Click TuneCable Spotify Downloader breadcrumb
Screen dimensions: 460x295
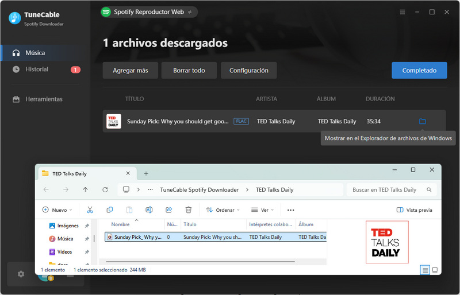tap(200, 190)
